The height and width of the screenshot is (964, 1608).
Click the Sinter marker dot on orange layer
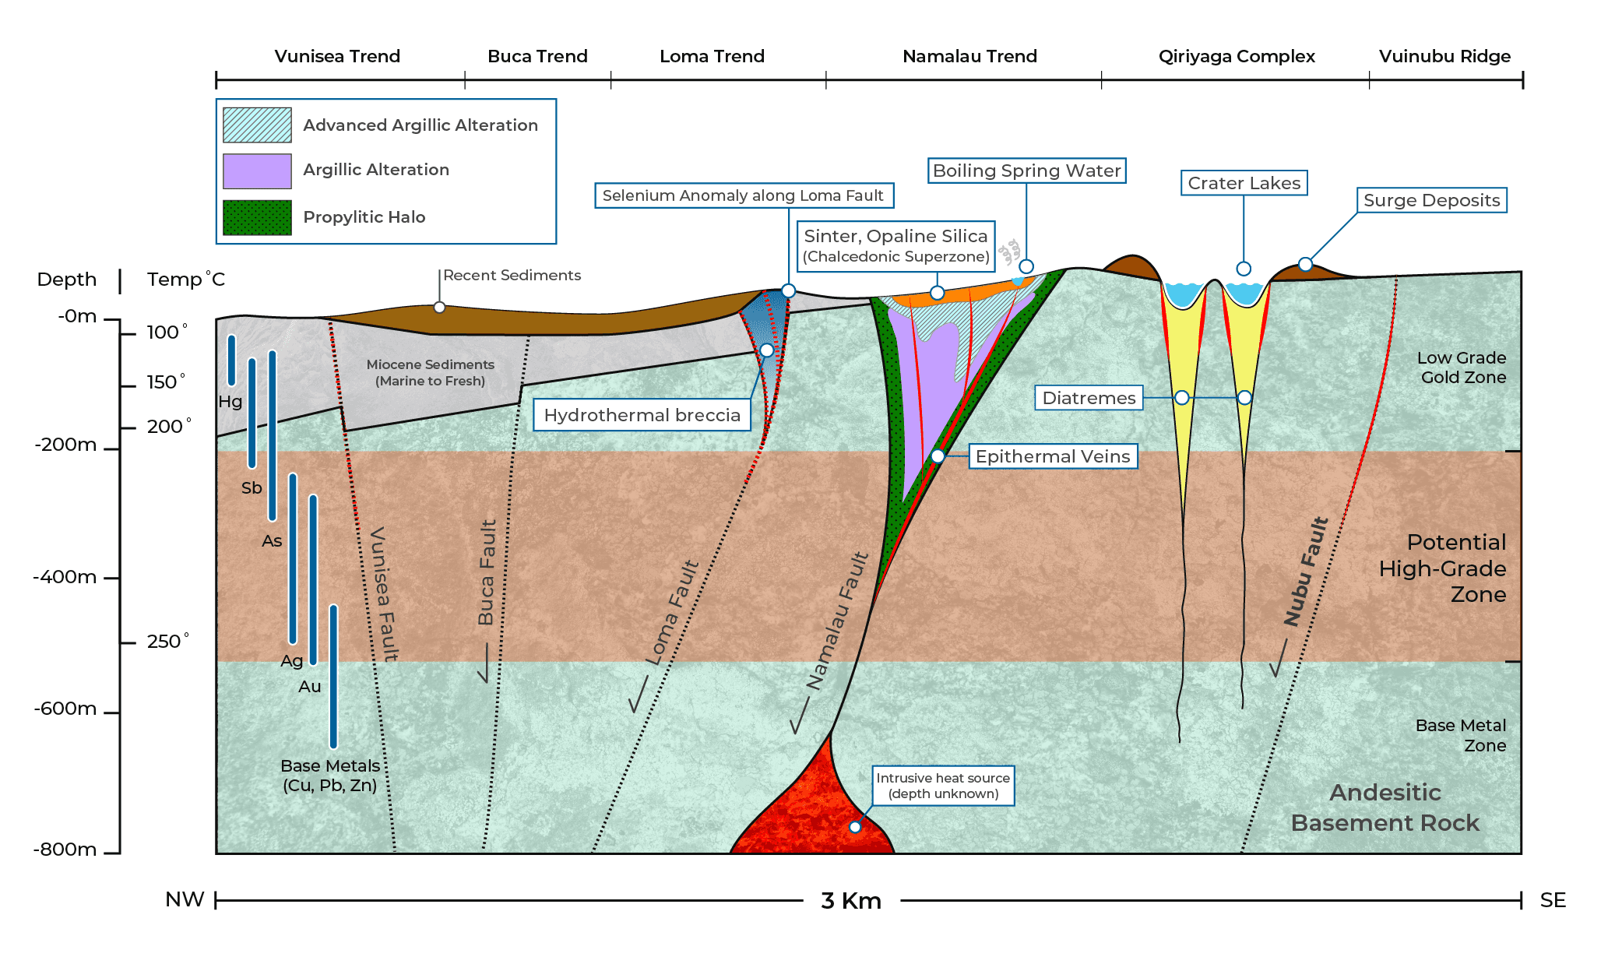point(938,293)
